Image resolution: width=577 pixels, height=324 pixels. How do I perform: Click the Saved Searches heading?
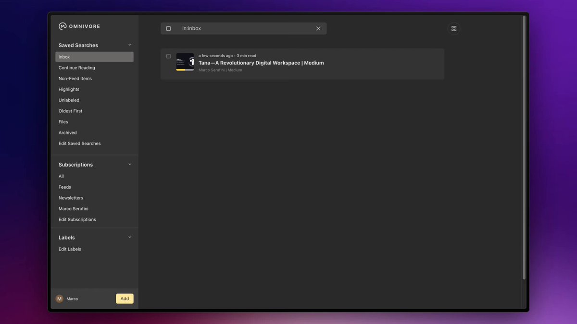pyautogui.click(x=78, y=45)
